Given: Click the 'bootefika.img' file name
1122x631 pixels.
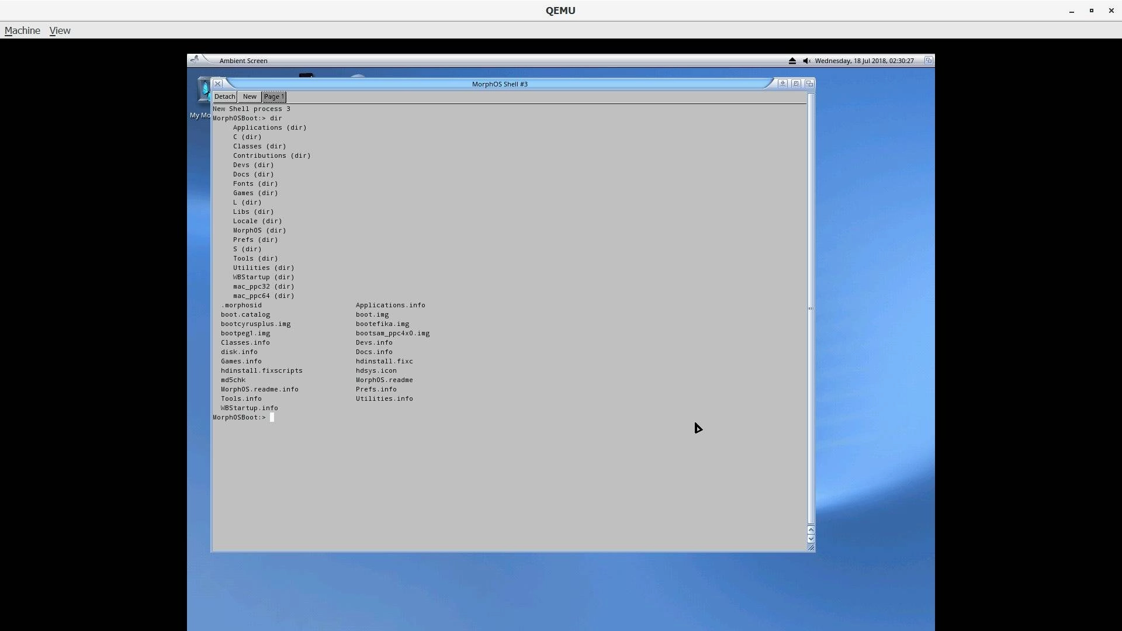Looking at the screenshot, I should [x=382, y=324].
